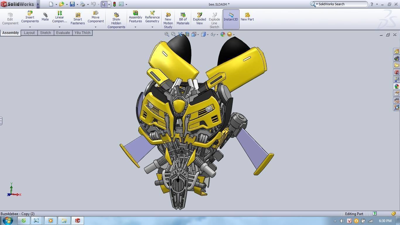Click the Assembly Features icon
This screenshot has height=225, width=400.
(135, 17)
